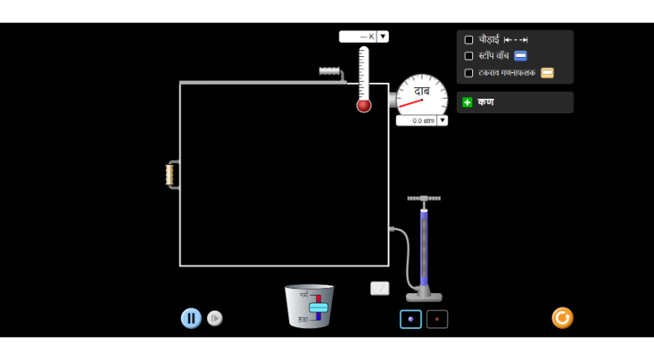Viewport: 654px width, 360px height.
Task: Pause the simulation
Action: (x=191, y=318)
